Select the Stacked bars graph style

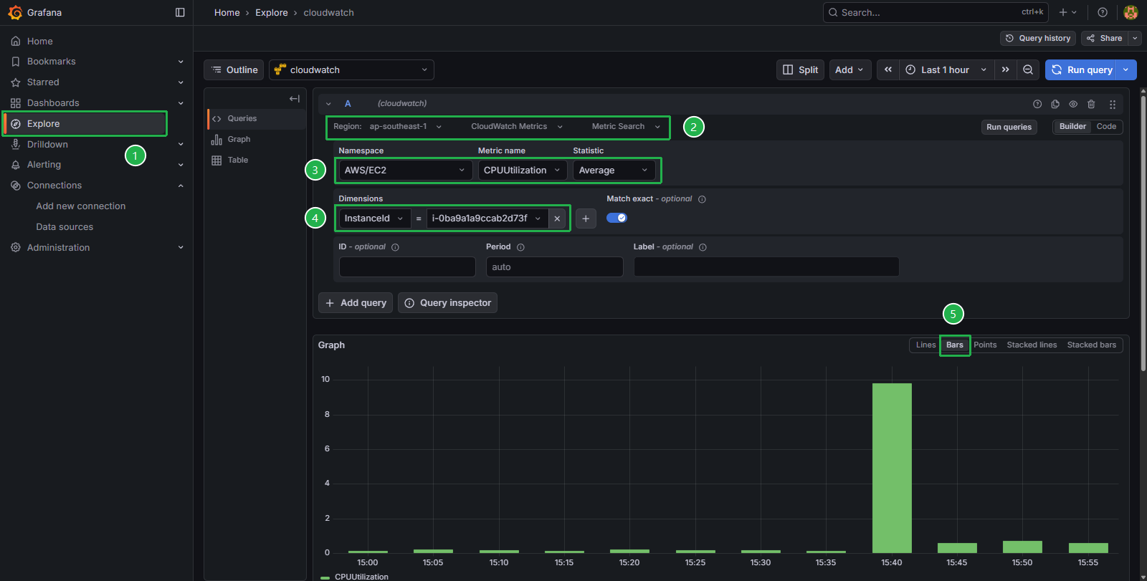[x=1091, y=345]
